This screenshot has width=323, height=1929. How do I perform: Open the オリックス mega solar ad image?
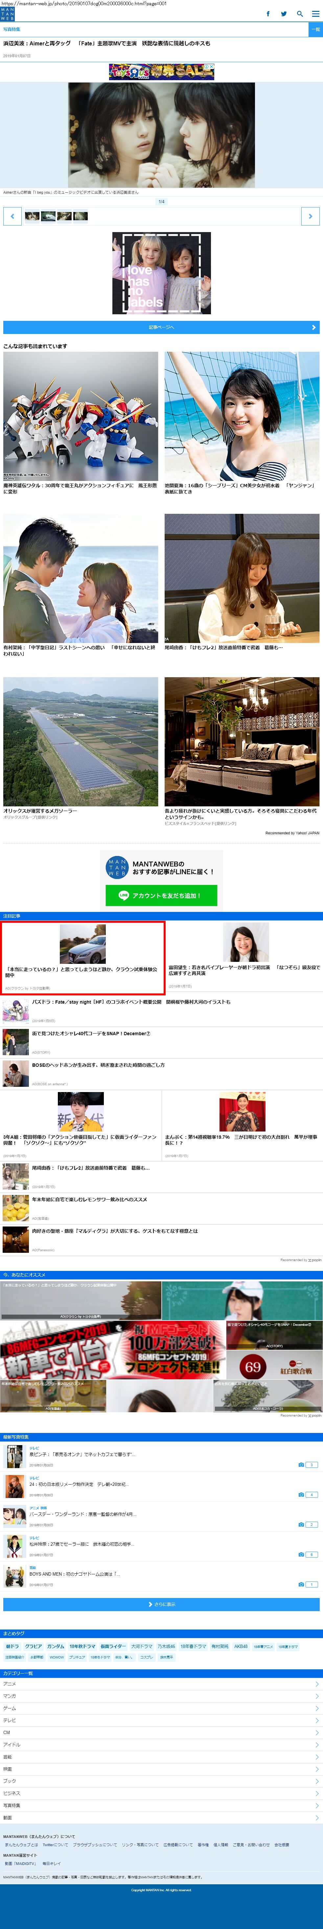(x=81, y=741)
